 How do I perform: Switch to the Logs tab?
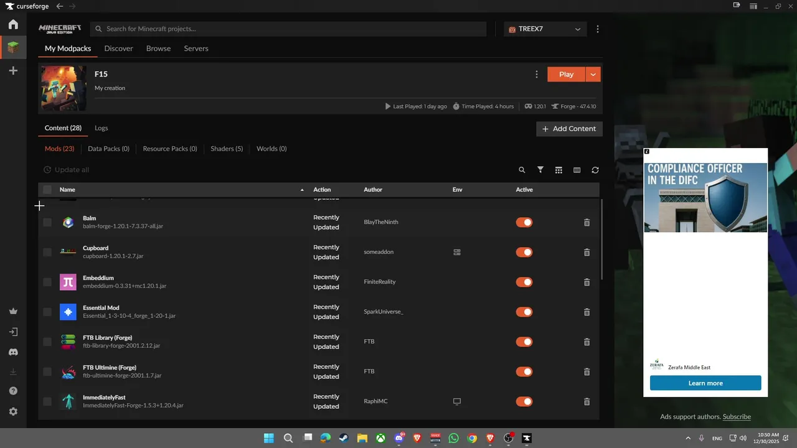click(x=101, y=128)
